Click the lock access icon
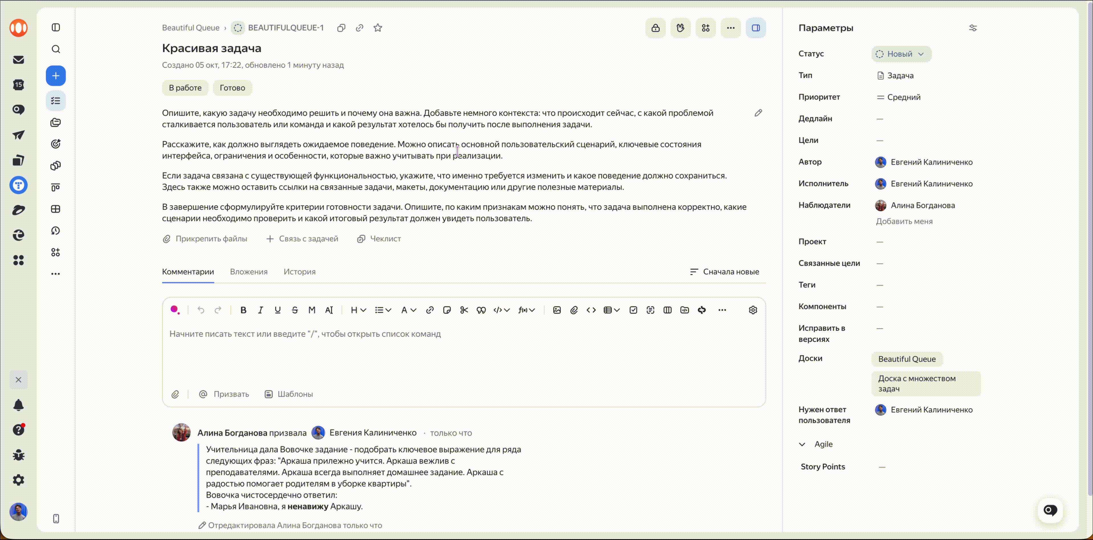Screen dimensions: 1093x540 click(656, 28)
